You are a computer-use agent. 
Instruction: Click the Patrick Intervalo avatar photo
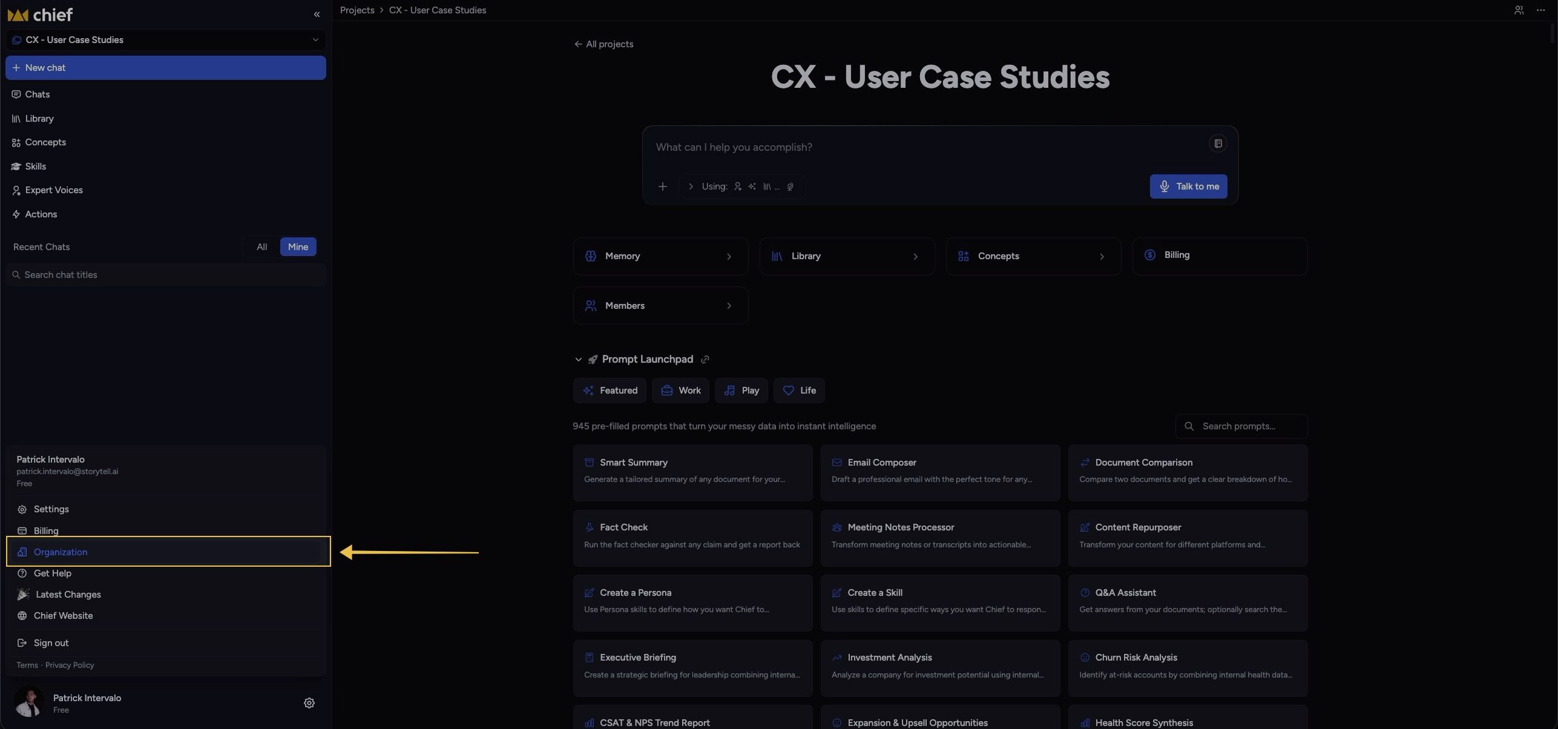(28, 702)
